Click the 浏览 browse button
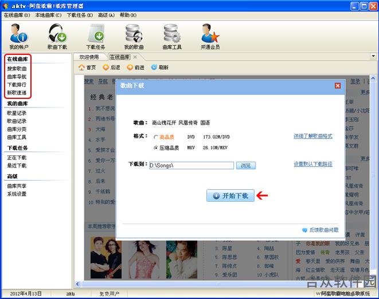 coord(246,166)
